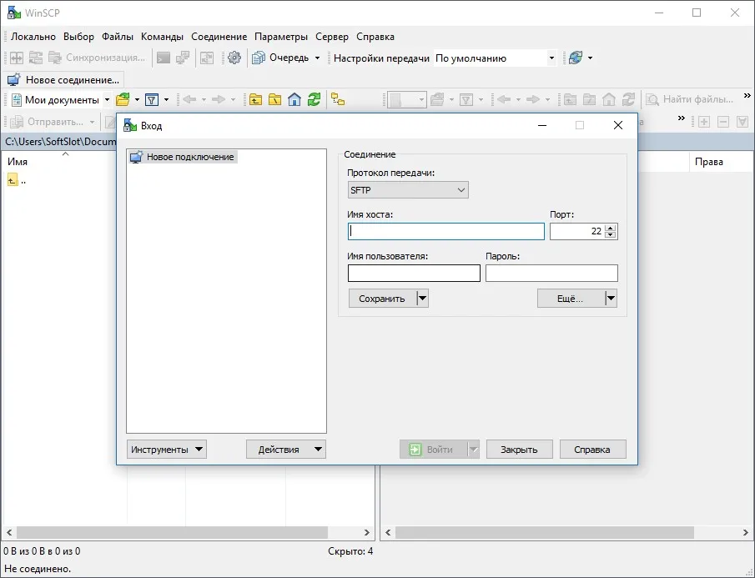755x578 pixels.
Task: Open the local root directory icon
Action: (x=275, y=99)
